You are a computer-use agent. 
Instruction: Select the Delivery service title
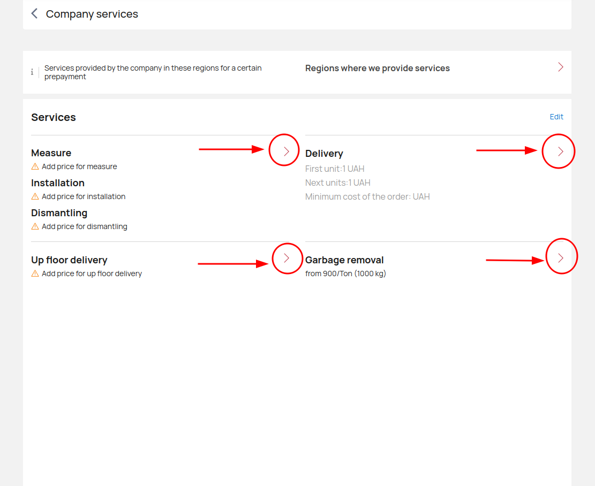[x=324, y=153]
